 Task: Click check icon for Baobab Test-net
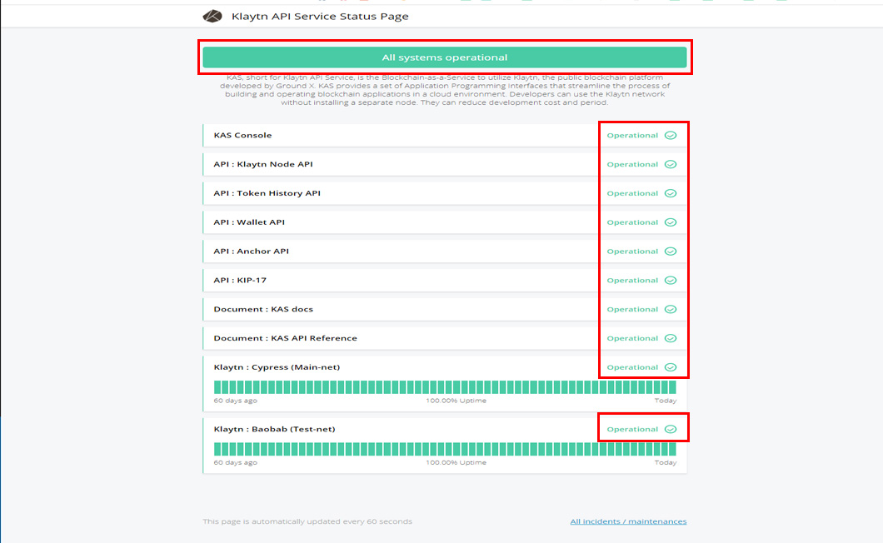coord(670,429)
